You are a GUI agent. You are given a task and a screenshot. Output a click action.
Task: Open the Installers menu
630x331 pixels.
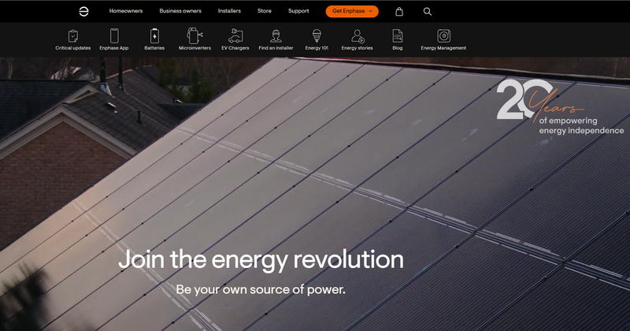click(x=229, y=11)
